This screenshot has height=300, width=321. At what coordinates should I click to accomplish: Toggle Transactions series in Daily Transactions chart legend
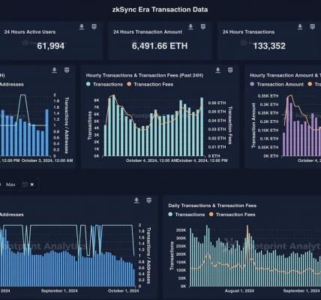(187, 214)
